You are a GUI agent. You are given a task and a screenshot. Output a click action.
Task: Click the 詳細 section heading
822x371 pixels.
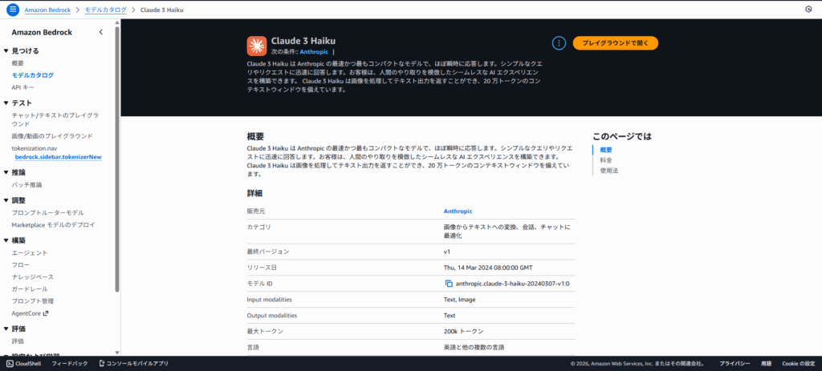[x=254, y=193]
